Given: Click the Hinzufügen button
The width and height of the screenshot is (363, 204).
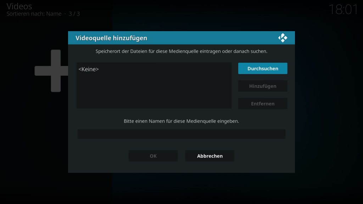Looking at the screenshot, I should (263, 86).
